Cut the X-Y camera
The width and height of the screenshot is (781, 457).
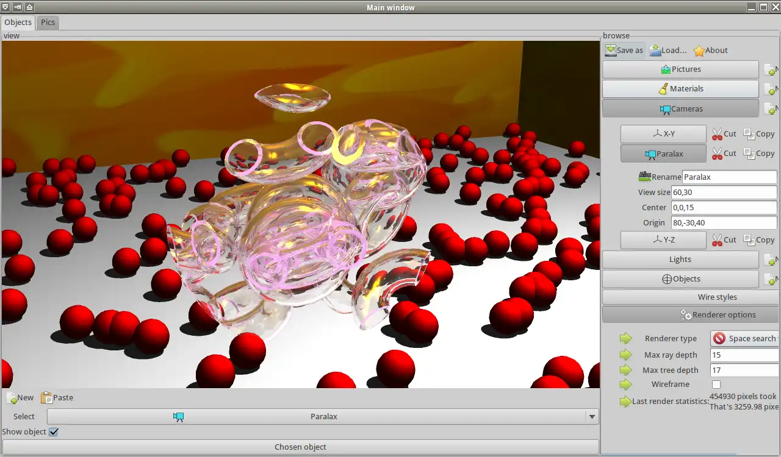click(724, 134)
